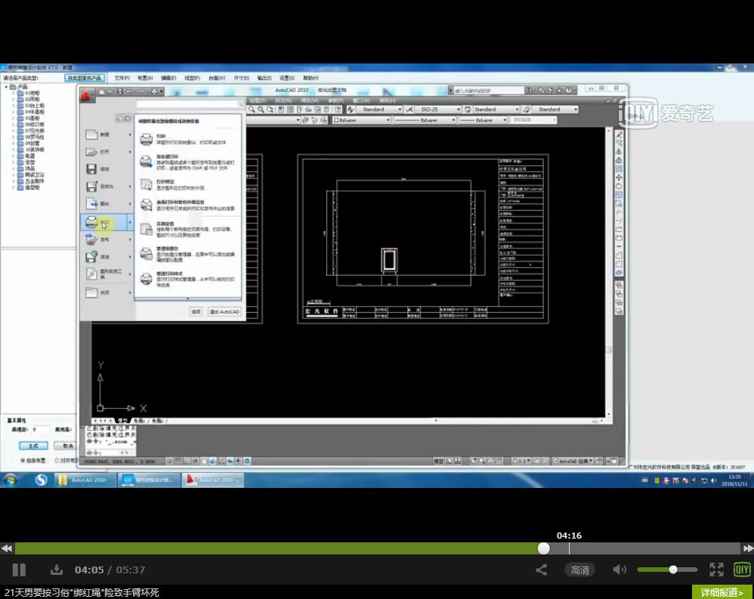Pause the video playback
The image size is (754, 599).
coord(19,570)
